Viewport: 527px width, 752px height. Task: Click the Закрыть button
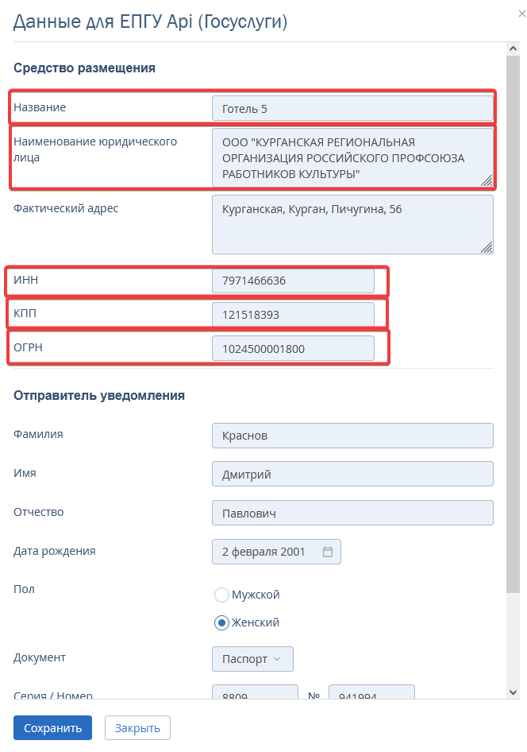pyautogui.click(x=137, y=728)
